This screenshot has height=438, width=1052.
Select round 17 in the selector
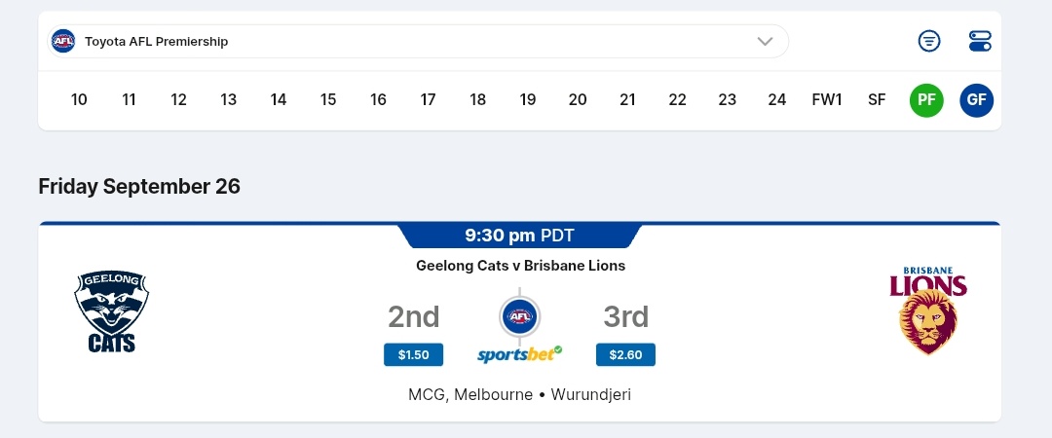pos(428,99)
